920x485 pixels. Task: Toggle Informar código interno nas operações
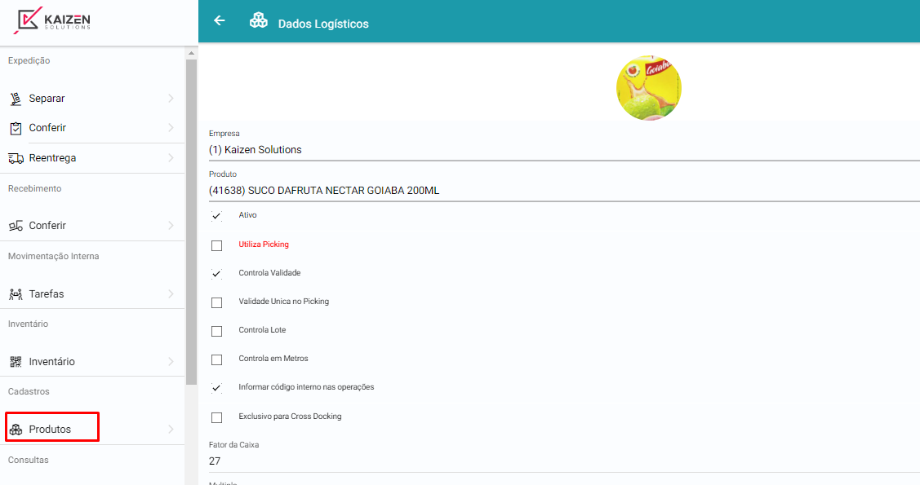click(x=216, y=388)
